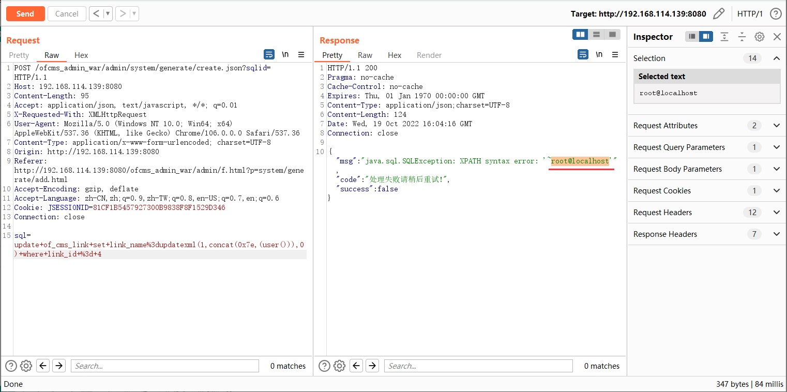Edit target with the pencil icon
The width and height of the screenshot is (787, 392).
tap(719, 14)
